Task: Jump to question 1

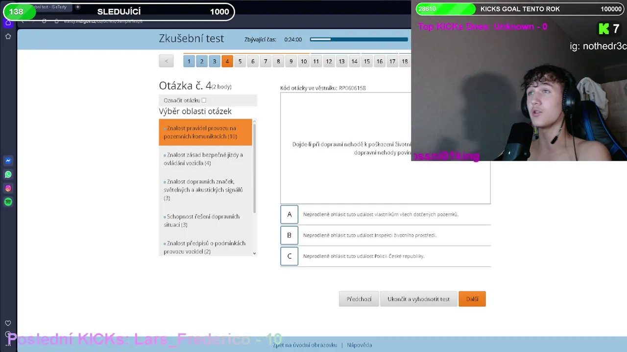Action: 189,61
